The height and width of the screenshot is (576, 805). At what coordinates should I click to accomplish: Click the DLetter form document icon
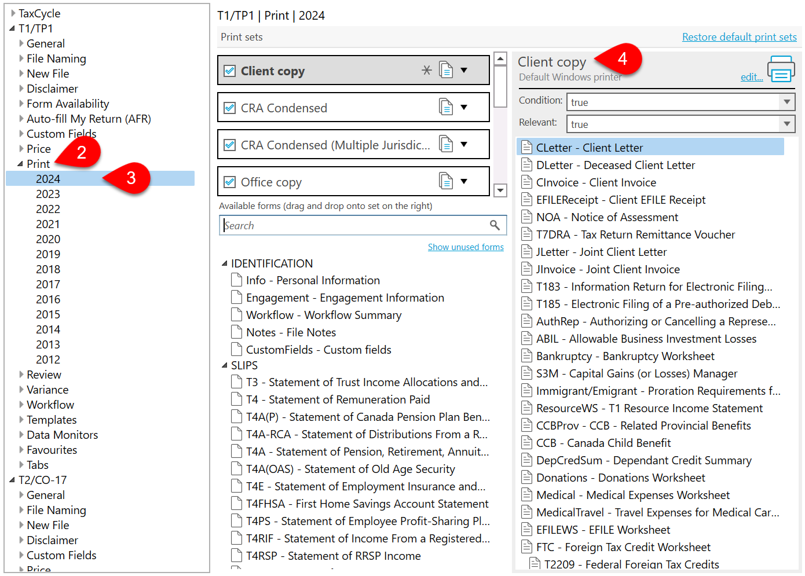pyautogui.click(x=526, y=164)
